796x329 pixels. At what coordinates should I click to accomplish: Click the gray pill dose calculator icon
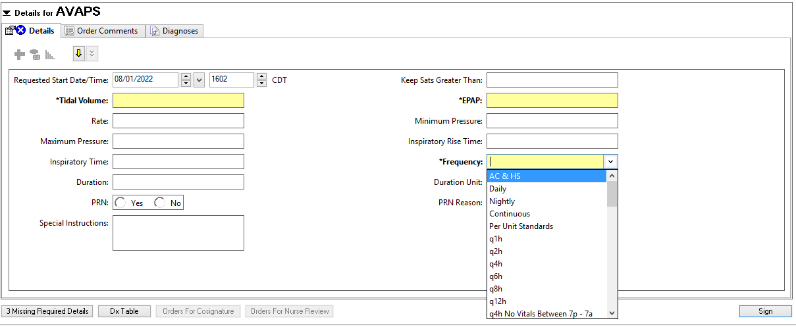point(35,55)
